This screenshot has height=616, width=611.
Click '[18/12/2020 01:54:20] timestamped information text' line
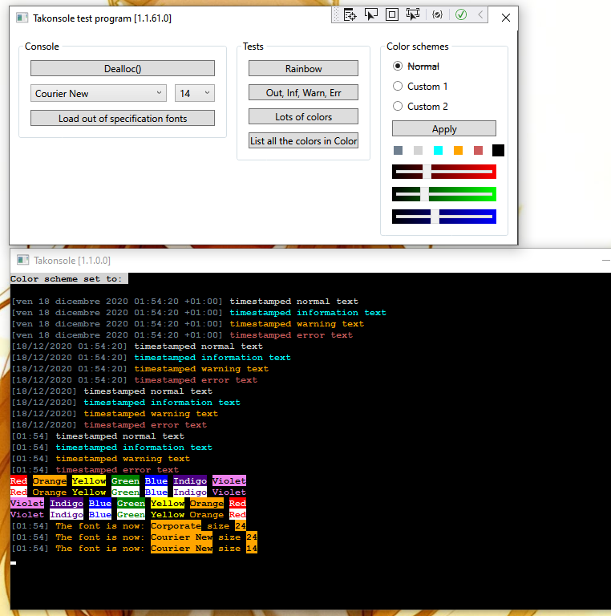(x=152, y=358)
